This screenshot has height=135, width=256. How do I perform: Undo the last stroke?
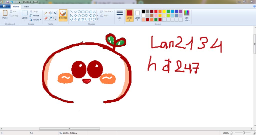tap(11, 2)
